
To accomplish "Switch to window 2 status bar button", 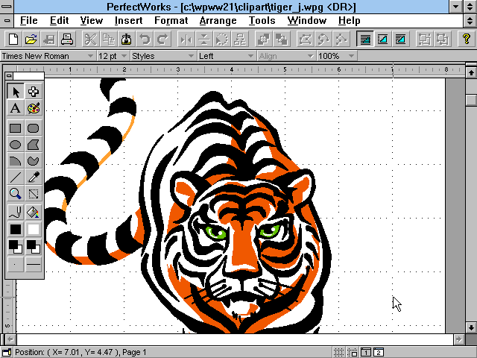I will tap(379, 353).
